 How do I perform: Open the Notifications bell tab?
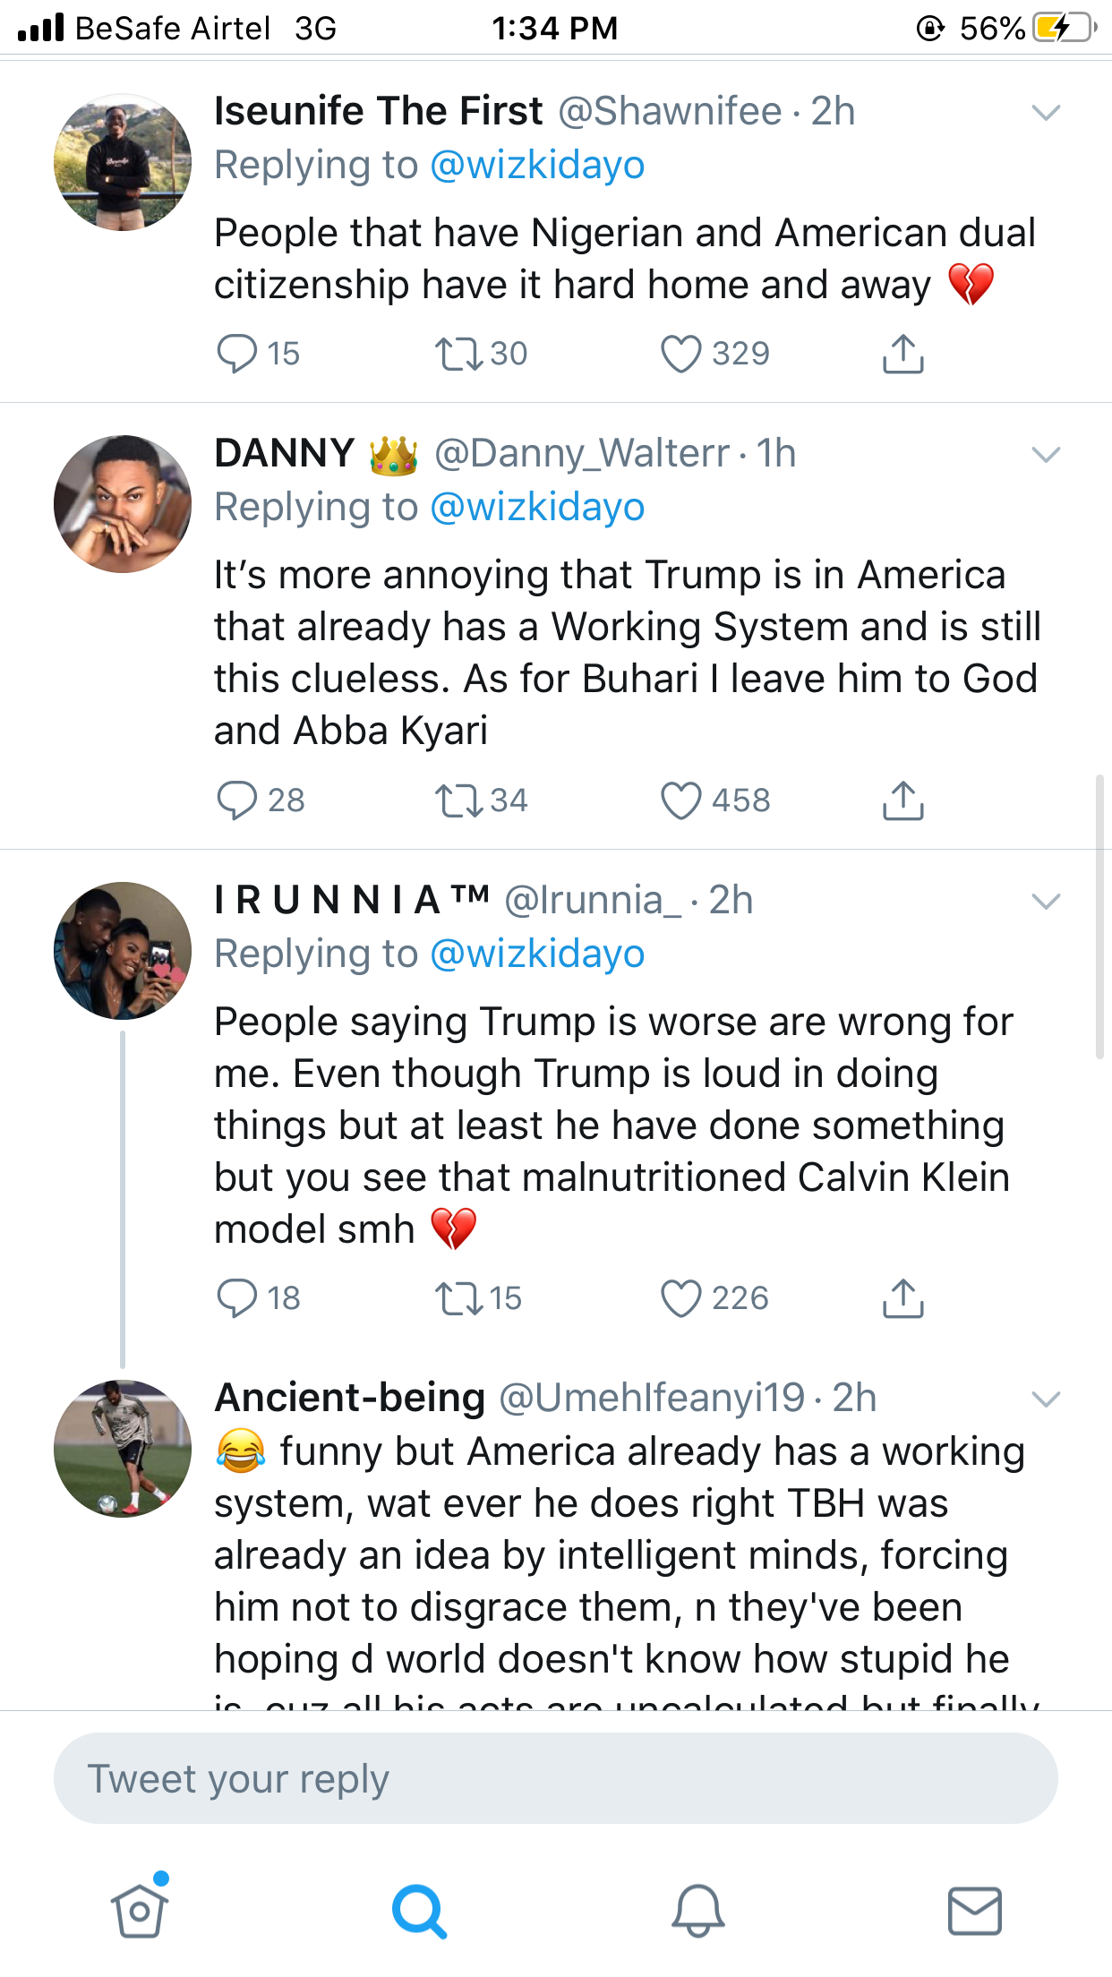tap(697, 1912)
